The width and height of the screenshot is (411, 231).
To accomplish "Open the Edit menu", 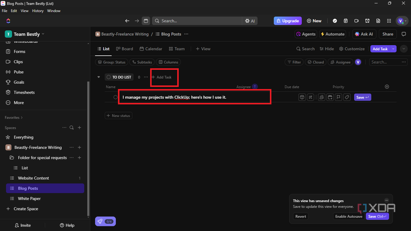I will [13, 11].
